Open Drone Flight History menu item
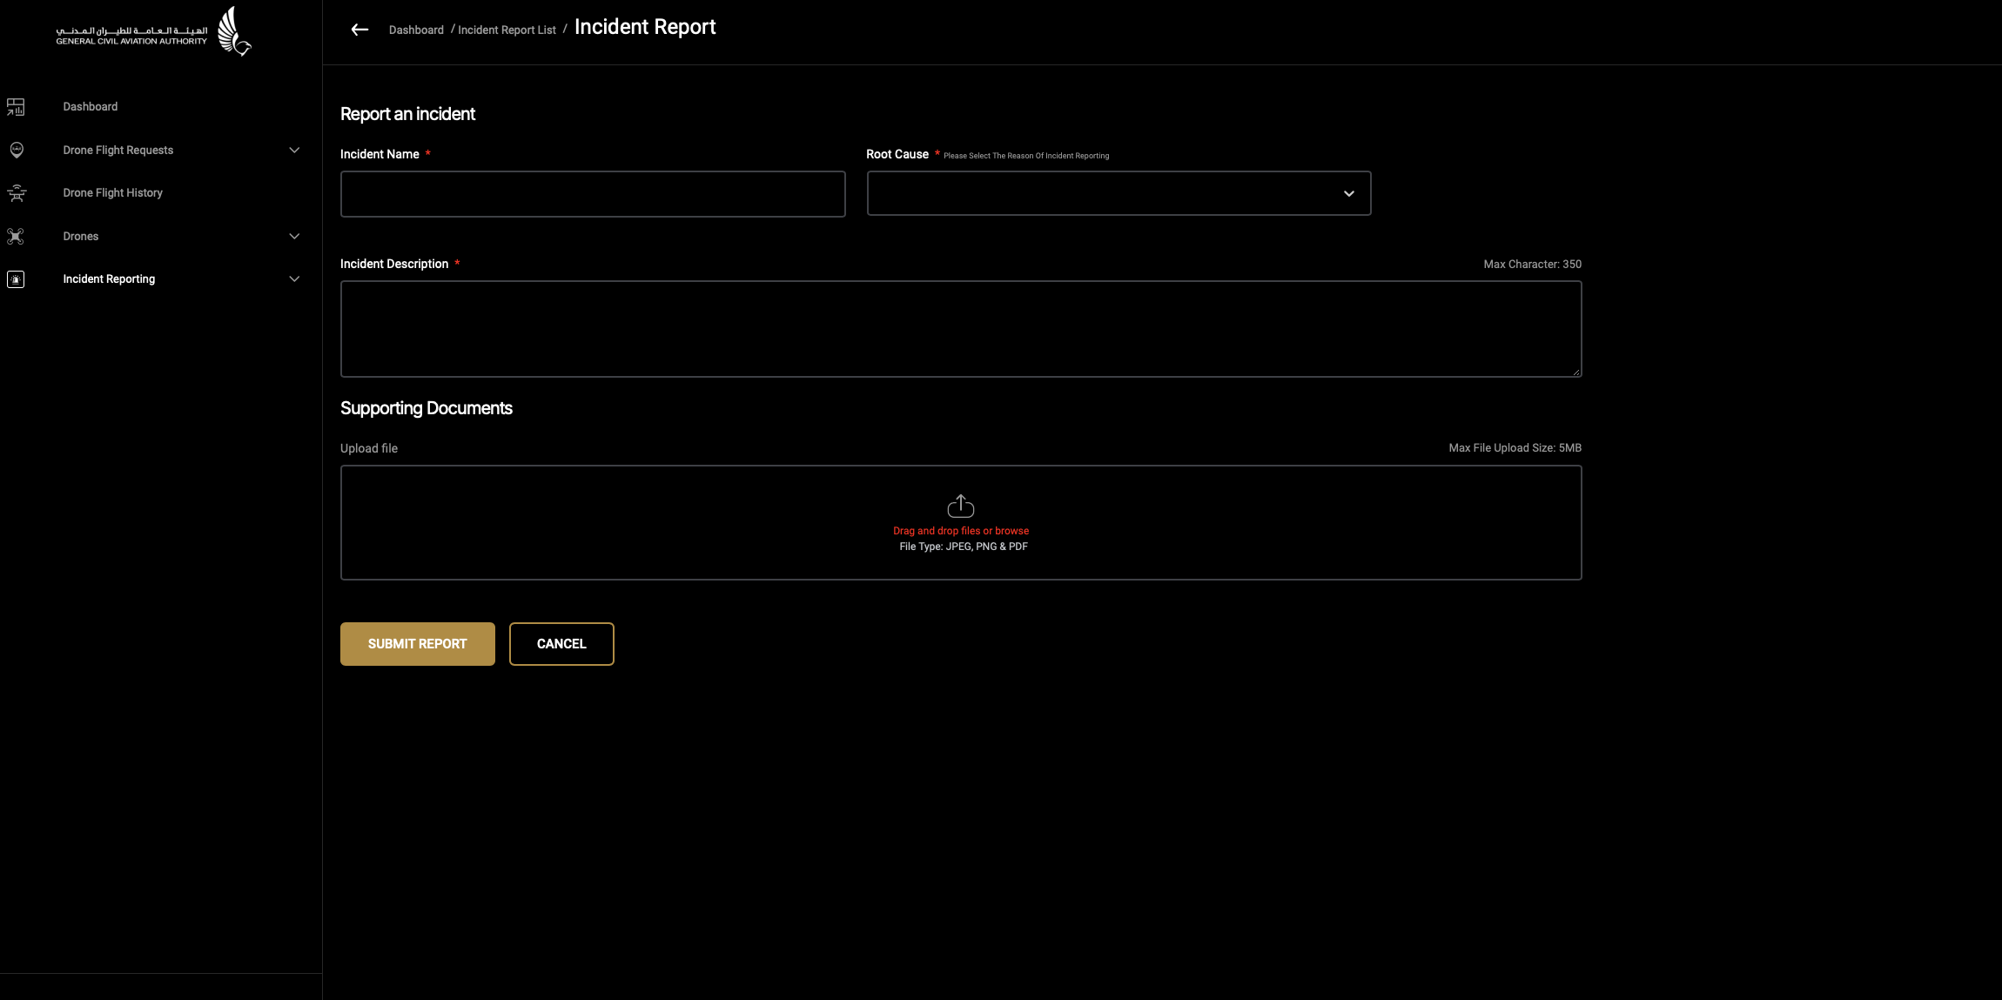 [x=112, y=193]
